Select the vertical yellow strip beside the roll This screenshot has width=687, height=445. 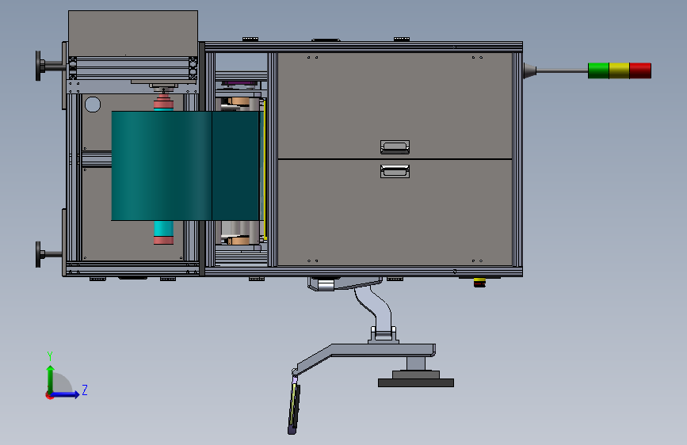click(x=265, y=169)
